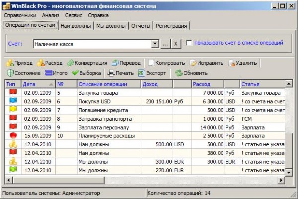298x199 pixels.
Task: Click the Приход income toolbar icon
Action: pyautogui.click(x=10, y=63)
